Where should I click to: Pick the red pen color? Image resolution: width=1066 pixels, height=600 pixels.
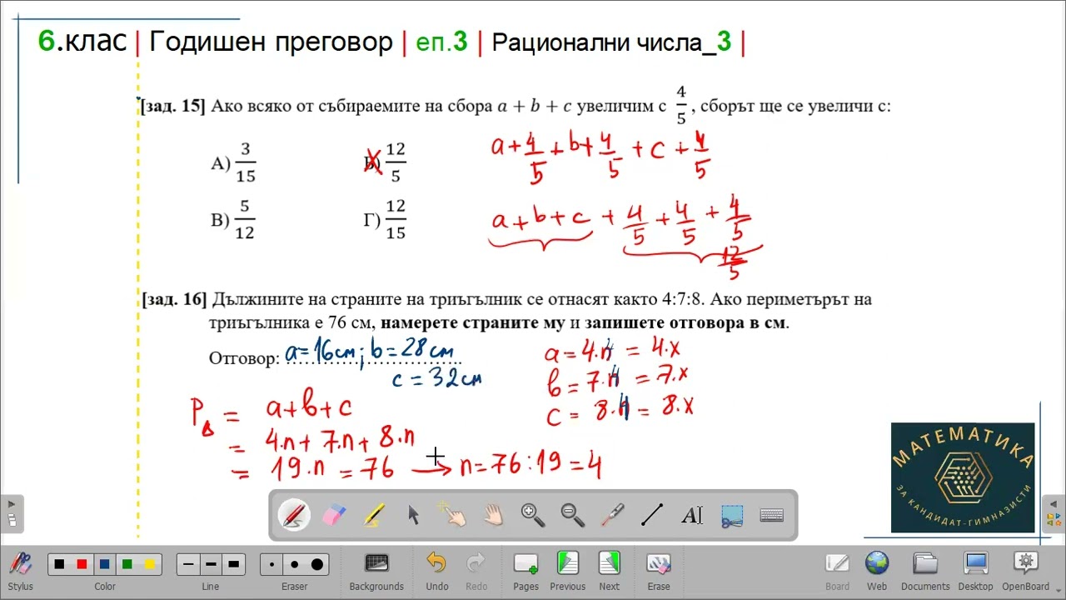(x=82, y=564)
